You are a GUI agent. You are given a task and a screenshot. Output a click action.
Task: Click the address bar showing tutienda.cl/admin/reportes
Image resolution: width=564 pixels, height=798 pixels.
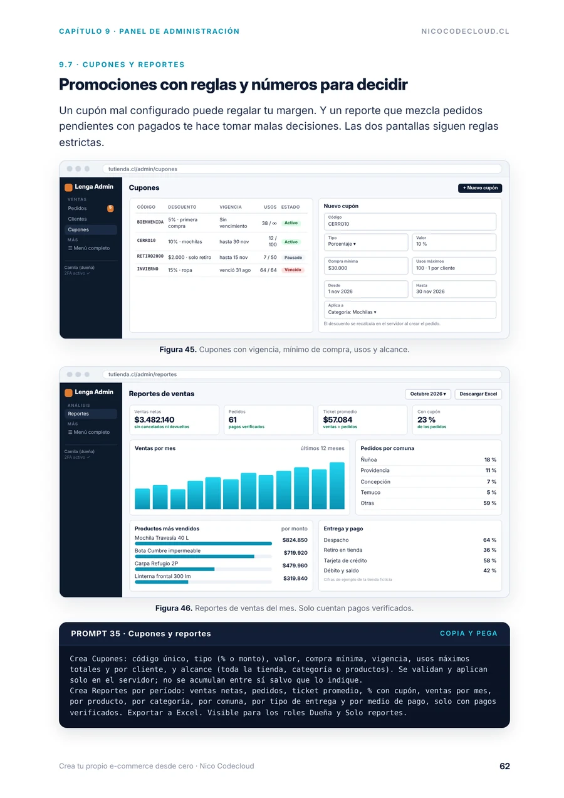[302, 374]
